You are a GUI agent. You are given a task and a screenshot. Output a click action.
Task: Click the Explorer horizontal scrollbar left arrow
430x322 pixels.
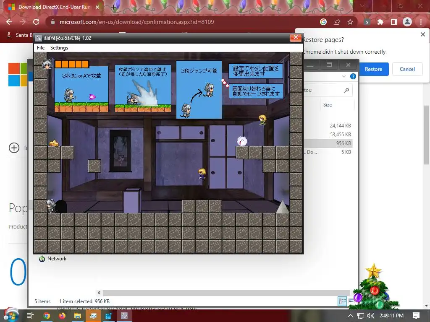(x=99, y=293)
